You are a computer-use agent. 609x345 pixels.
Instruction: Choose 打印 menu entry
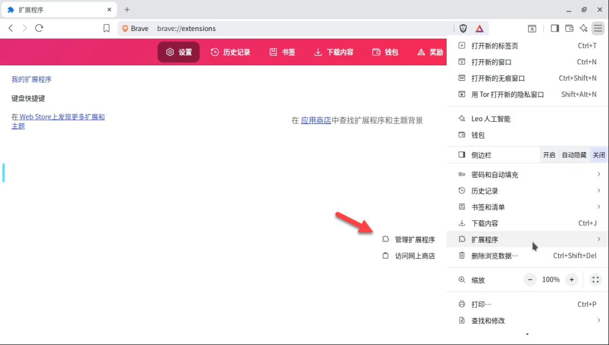(527, 304)
